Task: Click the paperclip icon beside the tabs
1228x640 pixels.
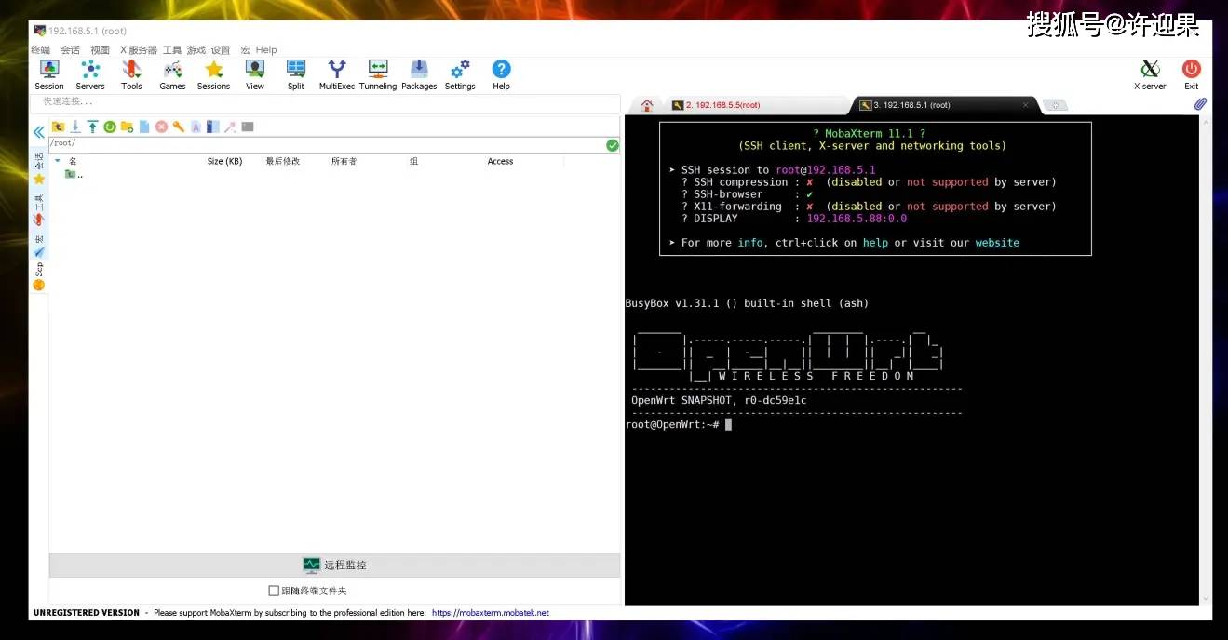Action: pos(1200,104)
